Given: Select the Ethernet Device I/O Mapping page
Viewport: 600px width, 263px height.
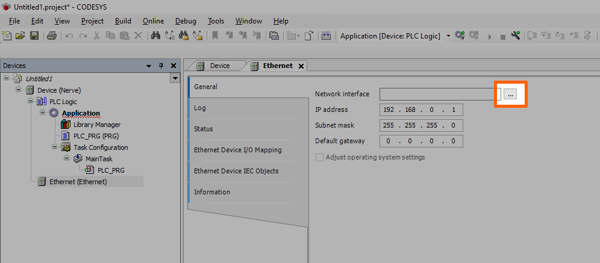Looking at the screenshot, I should [x=237, y=150].
